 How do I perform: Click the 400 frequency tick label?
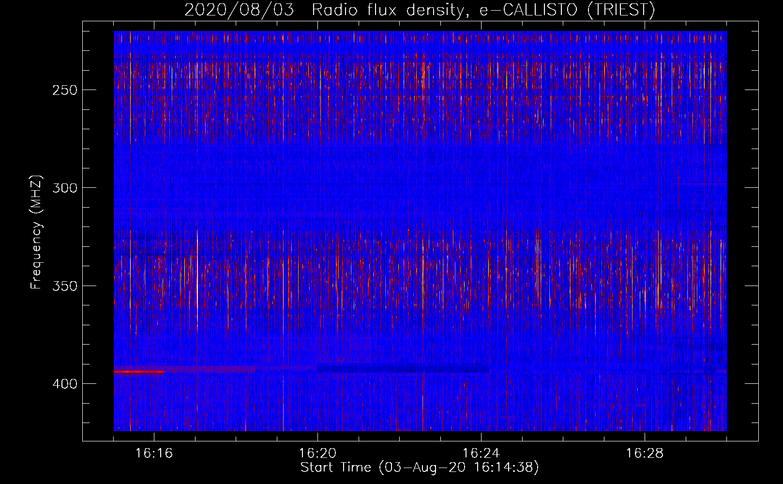(x=64, y=384)
